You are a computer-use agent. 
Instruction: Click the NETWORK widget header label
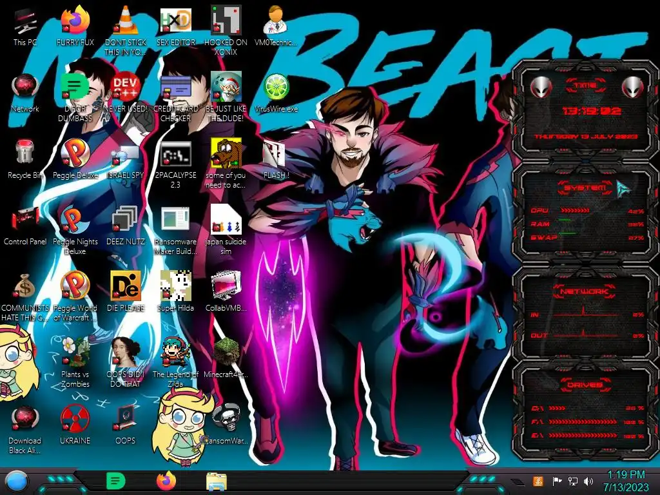click(584, 291)
